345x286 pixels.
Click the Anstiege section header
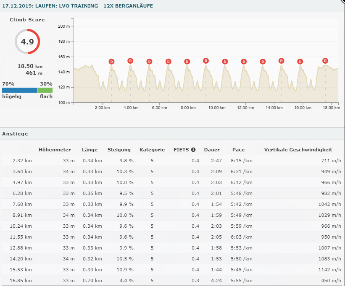15,134
